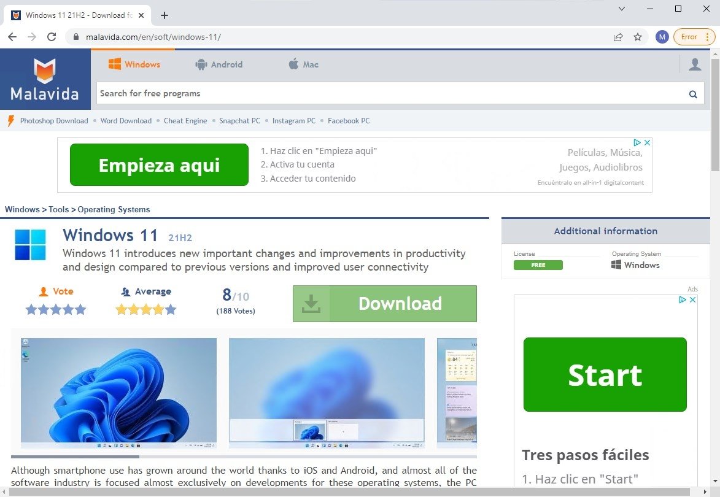This screenshot has height=497, width=720.
Task: Click the 8/10 score
Action: (236, 295)
